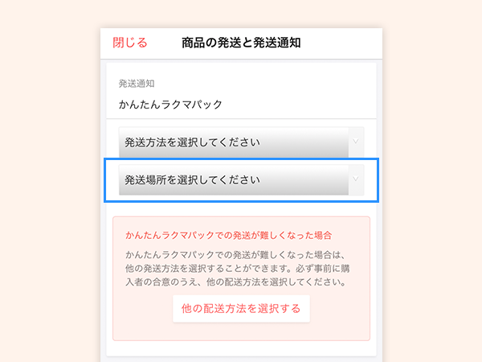Click the 他の配送方法を選択する button
The width and height of the screenshot is (482, 362).
point(241,308)
